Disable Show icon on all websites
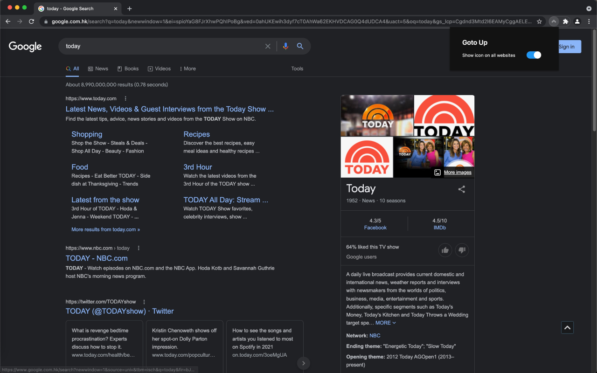 (534, 55)
